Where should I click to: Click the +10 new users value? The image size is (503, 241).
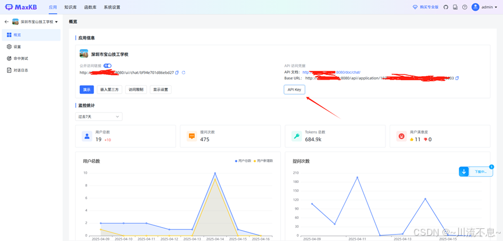[108, 140]
